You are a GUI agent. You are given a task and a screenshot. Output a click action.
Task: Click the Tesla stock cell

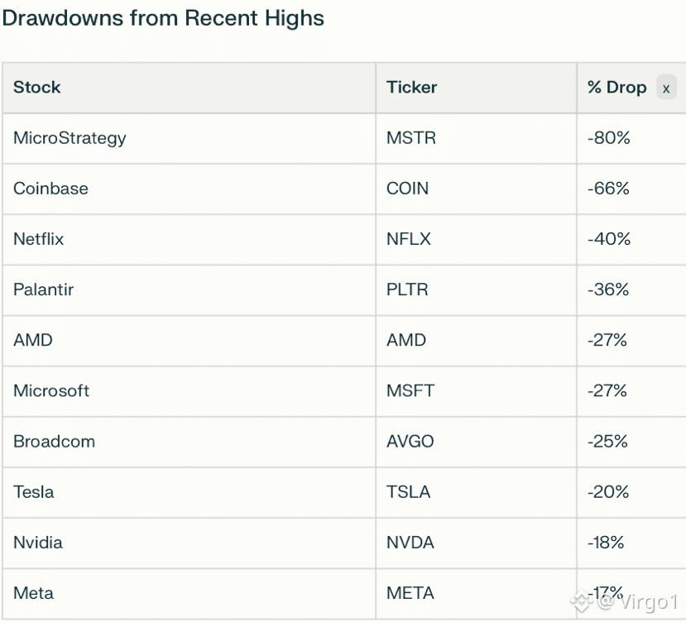click(x=189, y=492)
